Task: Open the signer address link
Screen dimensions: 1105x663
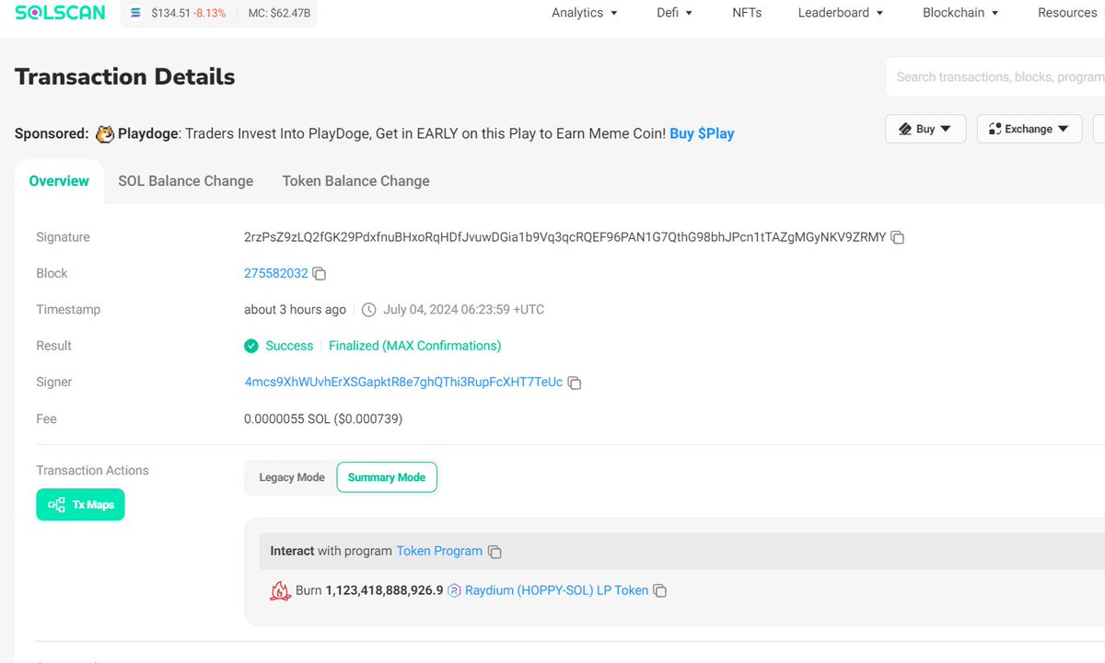Action: [403, 382]
